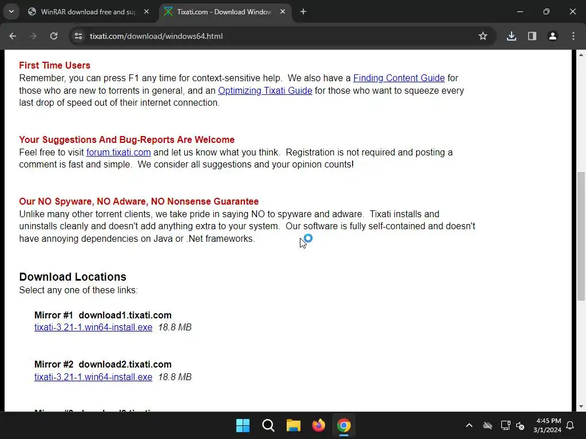
Task: Click the OneDrive cloud tray icon
Action: [x=488, y=425]
